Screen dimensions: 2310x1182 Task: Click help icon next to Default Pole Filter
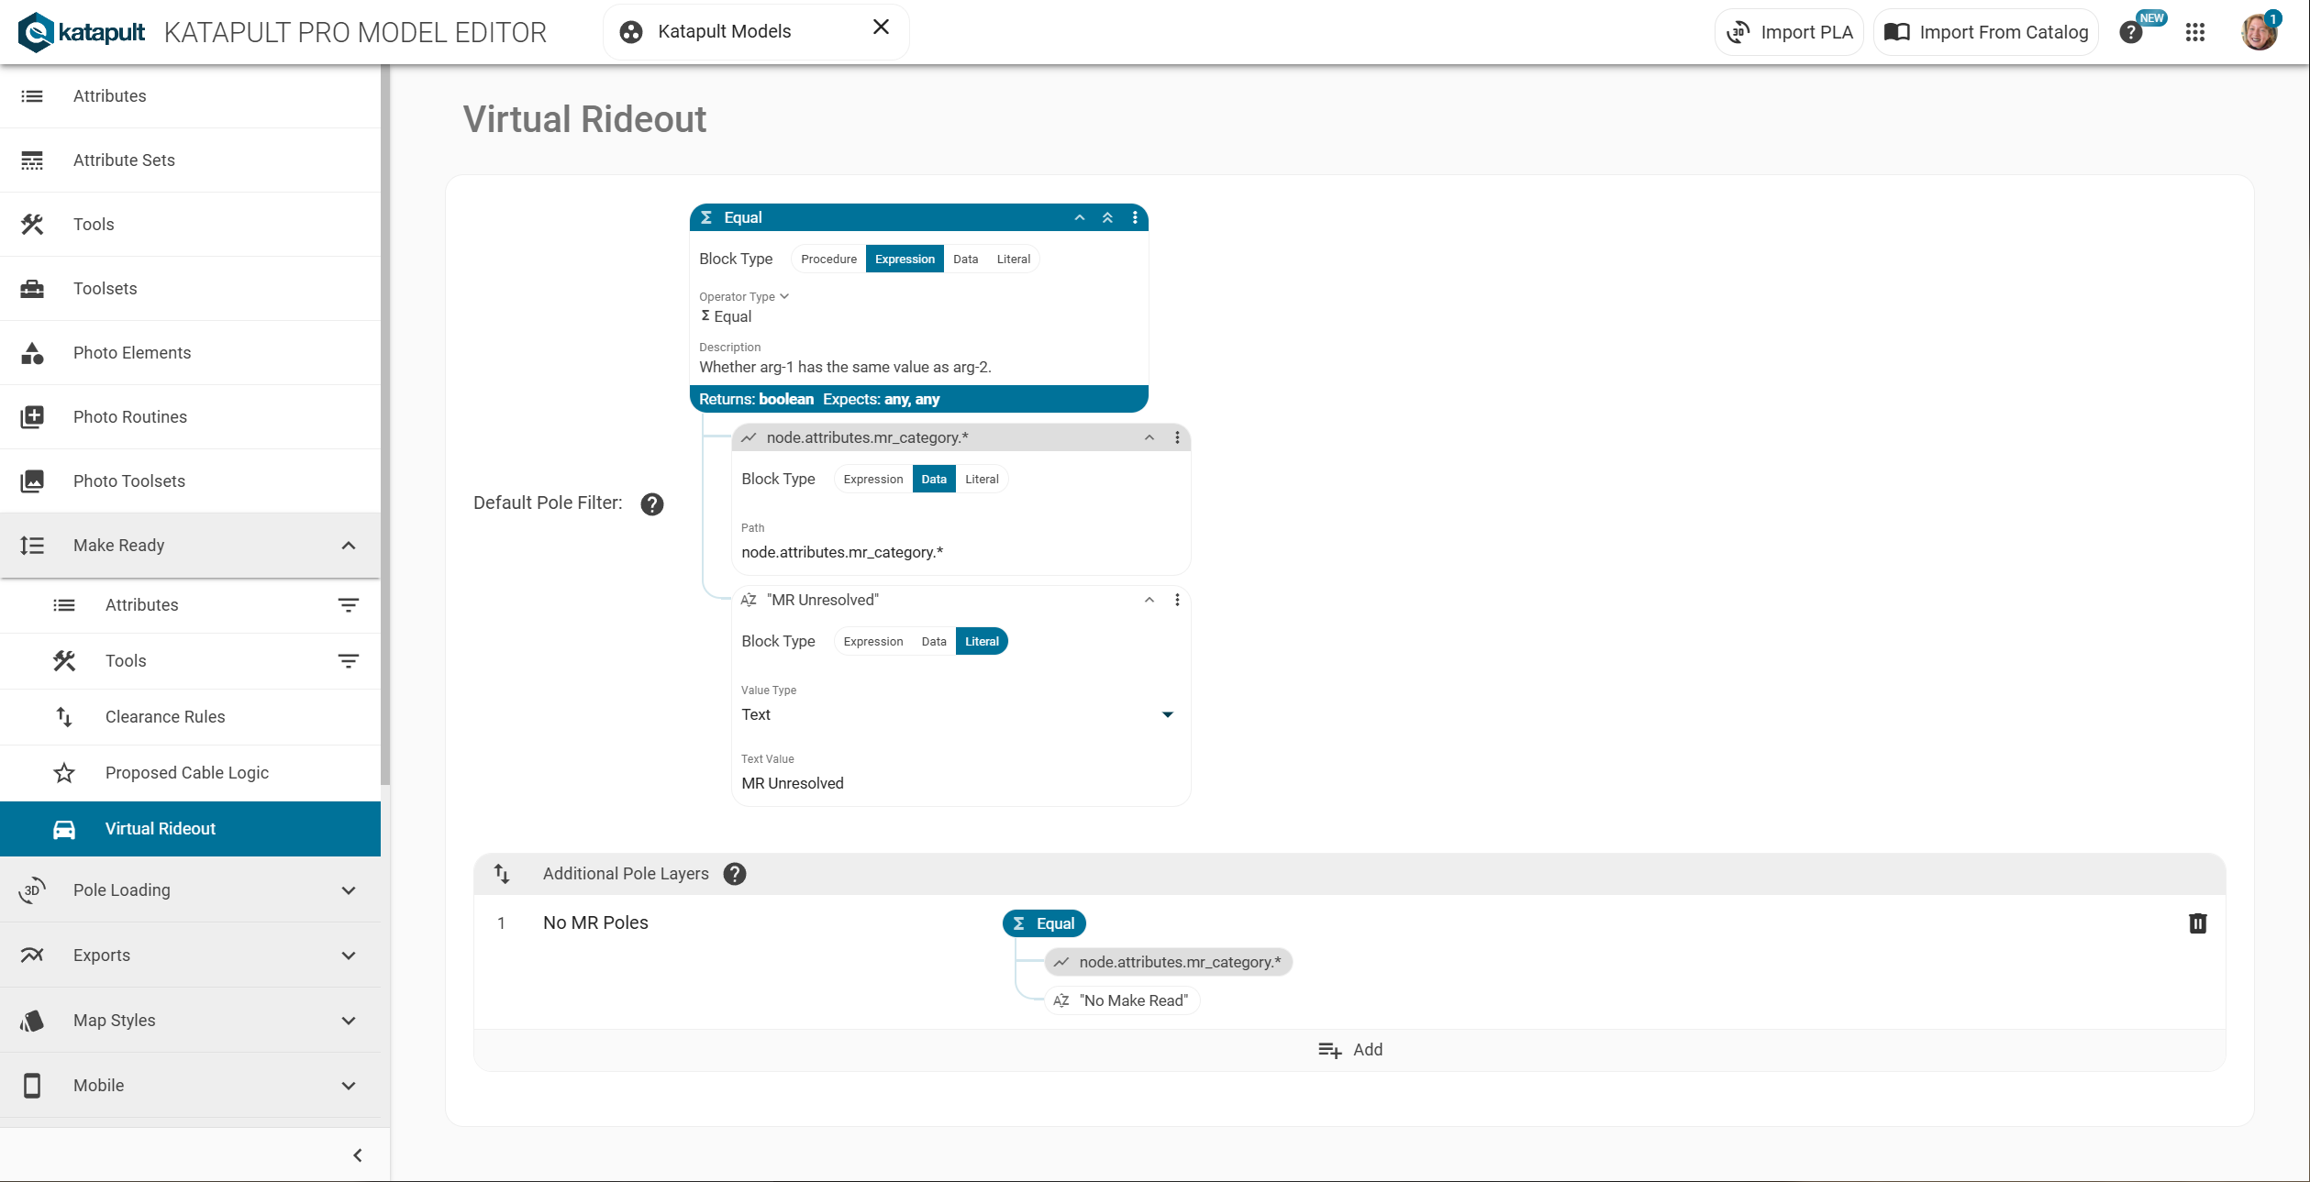click(651, 504)
